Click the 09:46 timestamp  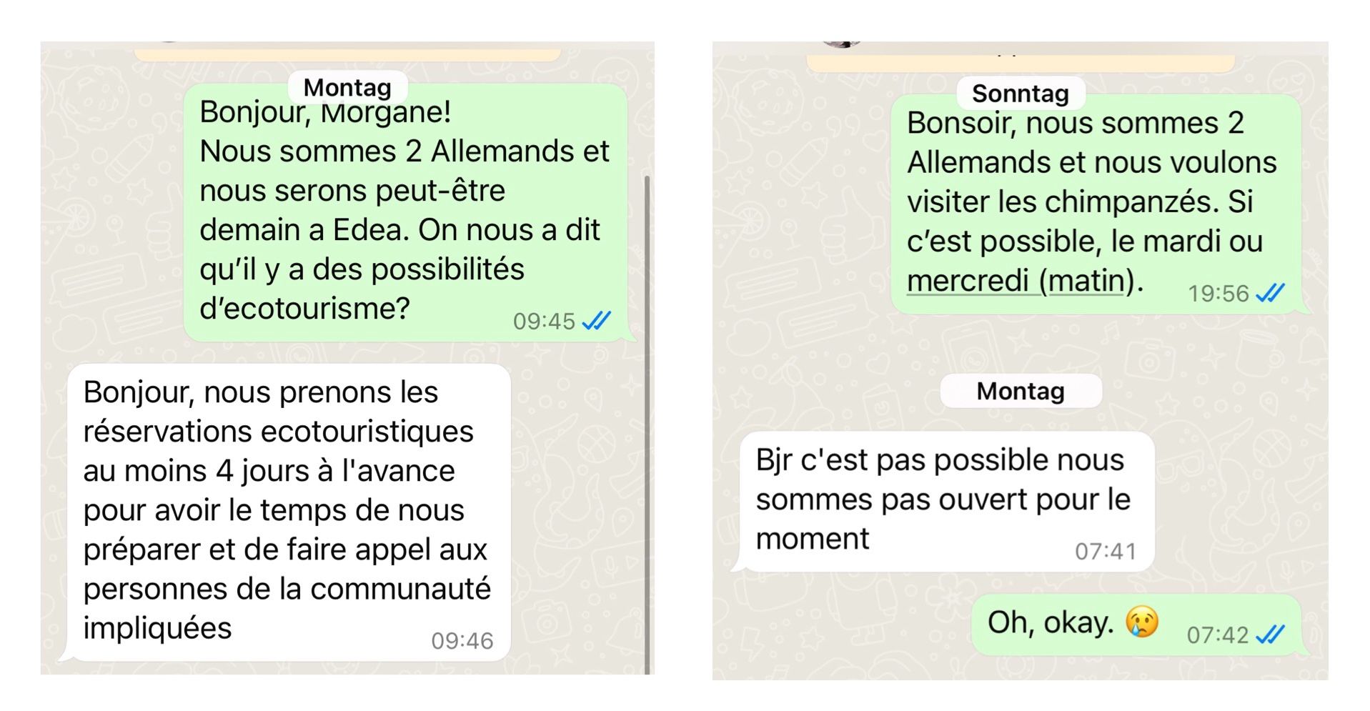pos(462,640)
